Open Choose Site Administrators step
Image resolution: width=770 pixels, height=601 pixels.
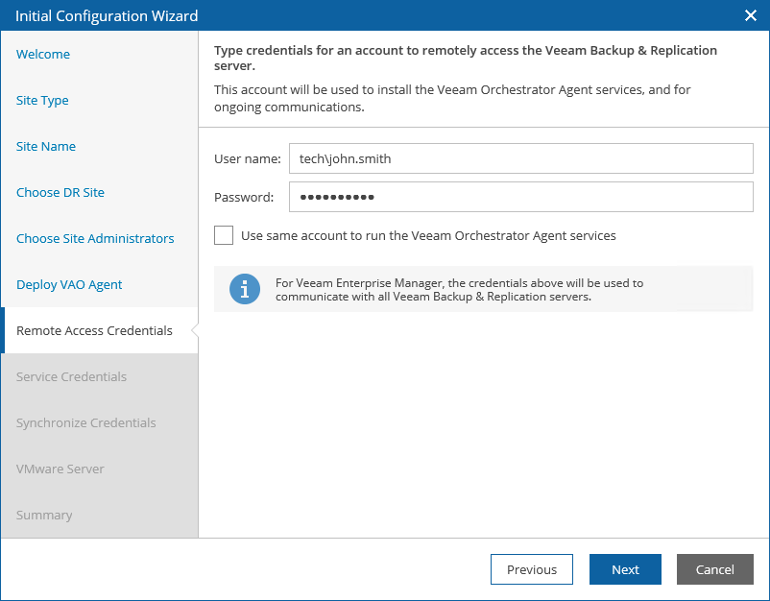pyautogui.click(x=95, y=239)
